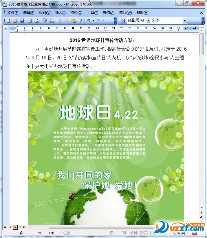Click horizontal scroll left arrow

tap(30, 227)
